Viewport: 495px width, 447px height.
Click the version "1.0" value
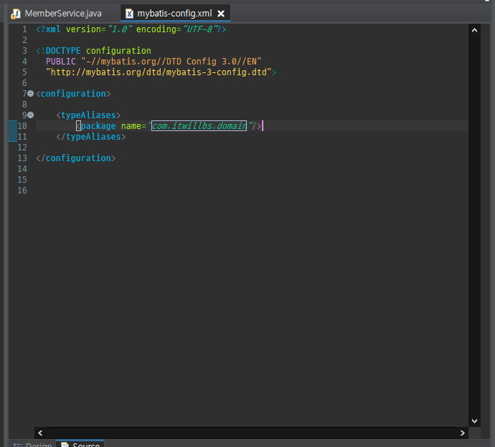tap(120, 29)
